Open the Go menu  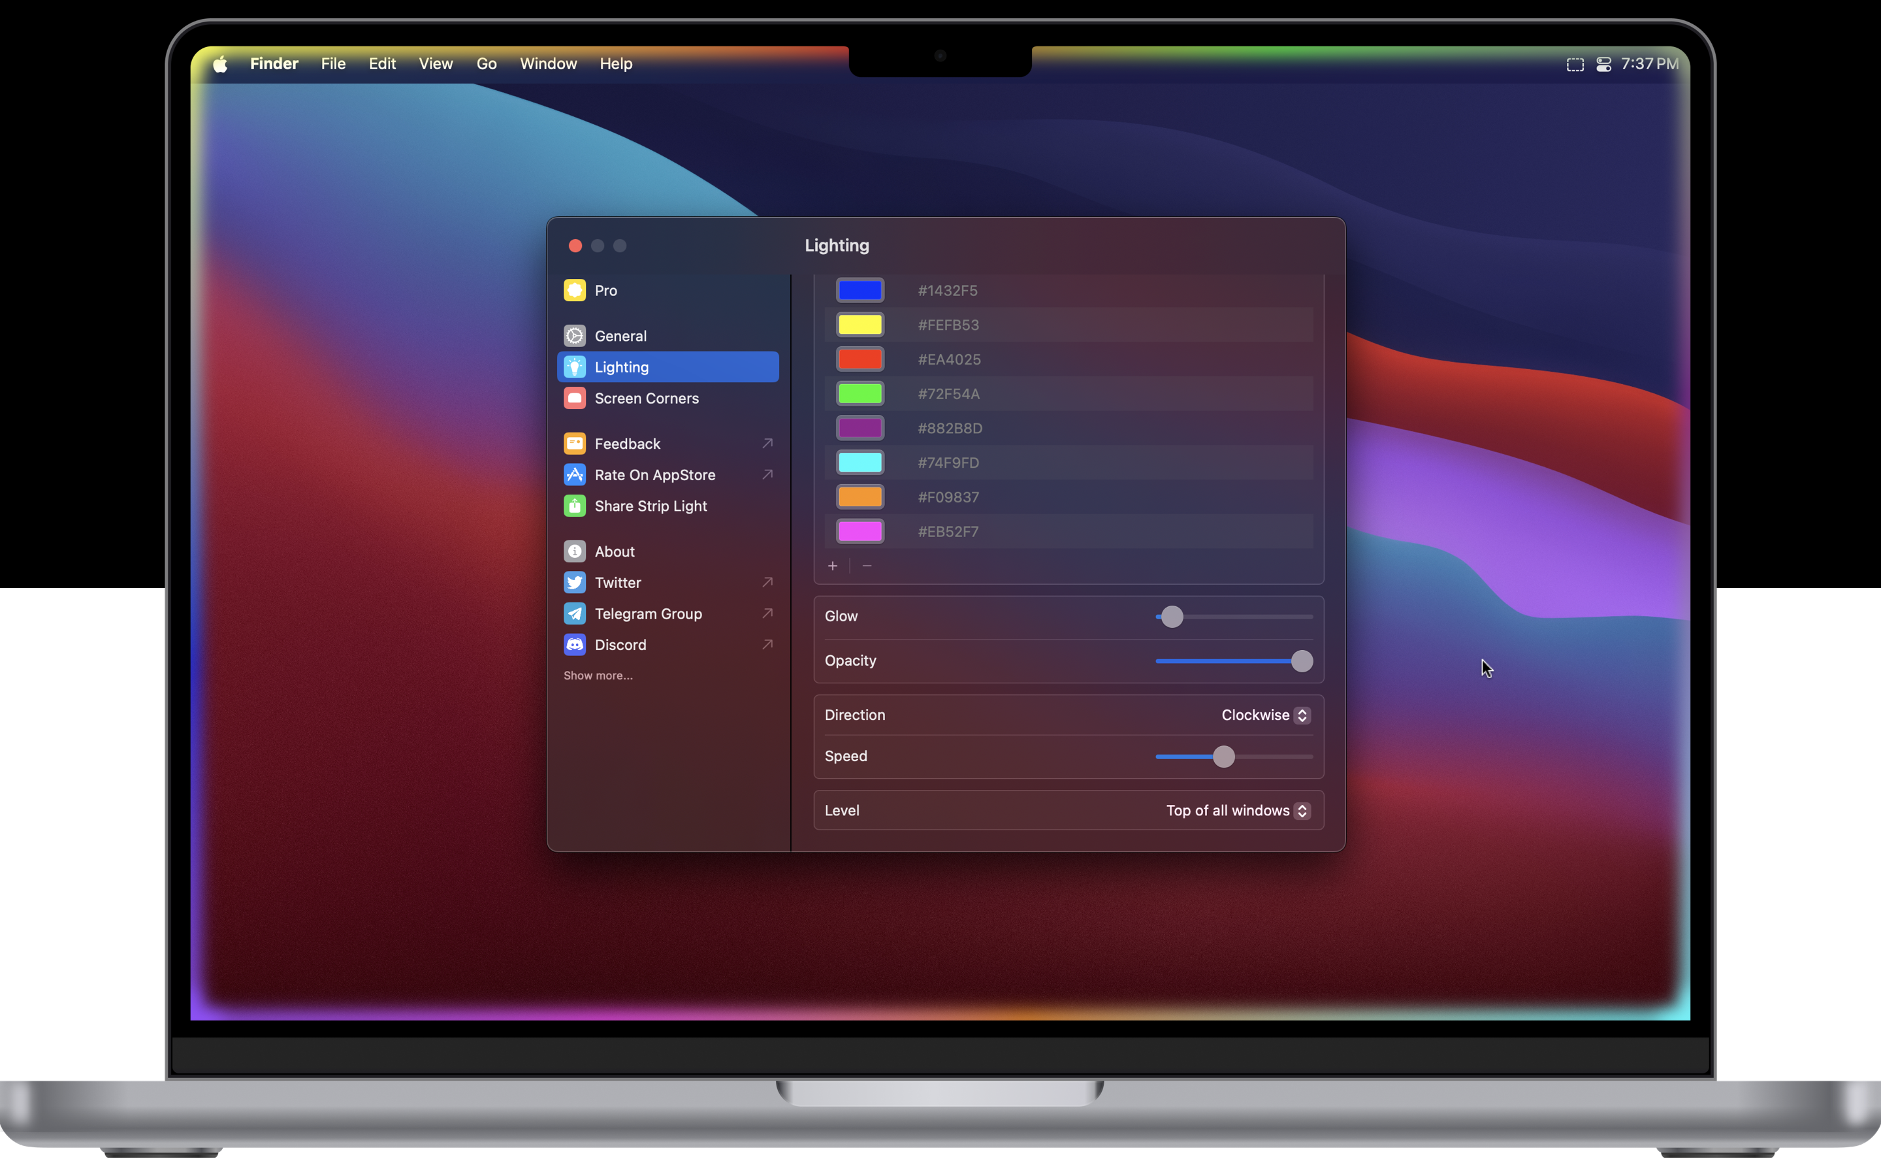point(486,64)
